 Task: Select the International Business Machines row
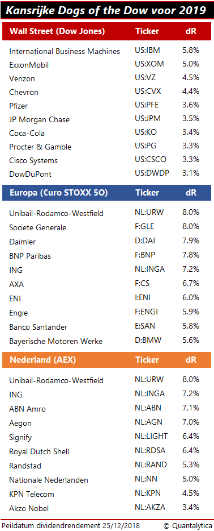tap(107, 51)
